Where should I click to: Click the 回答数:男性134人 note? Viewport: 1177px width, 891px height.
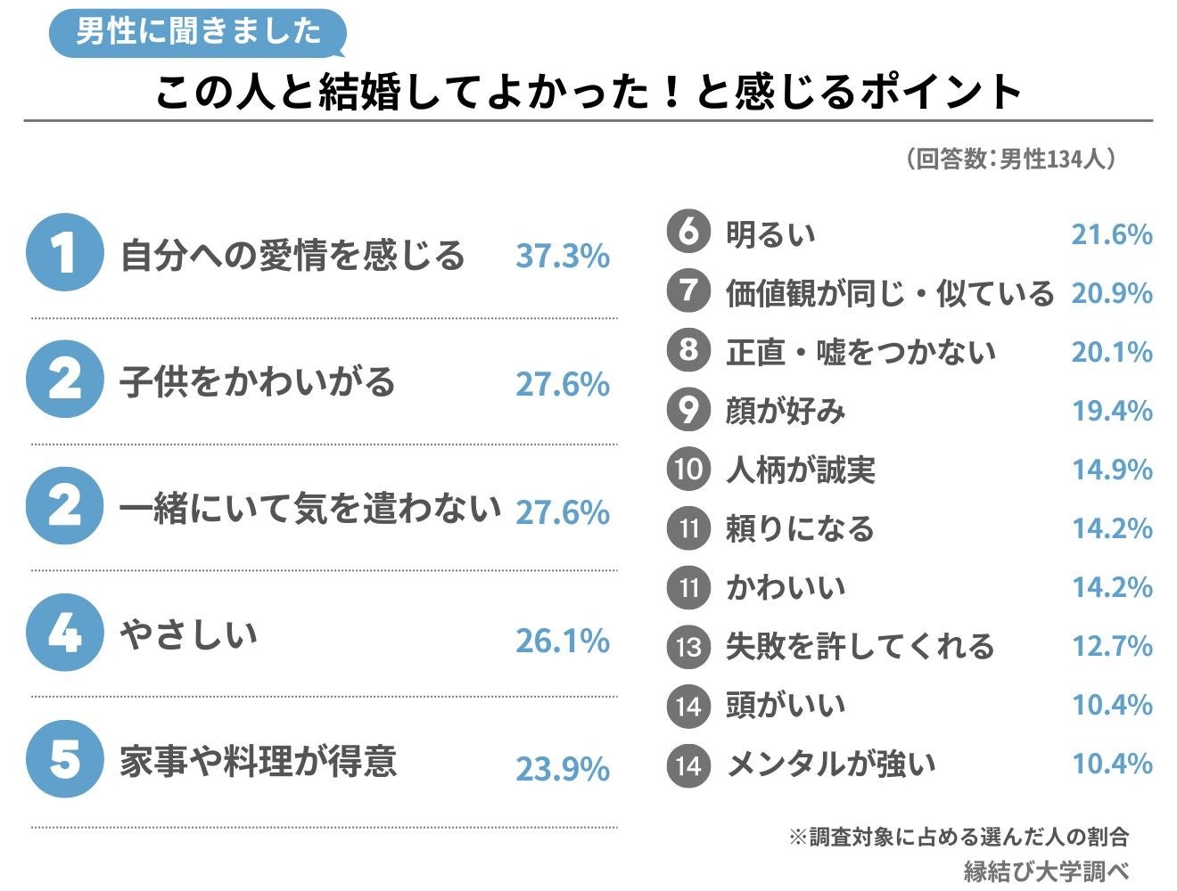[1011, 159]
